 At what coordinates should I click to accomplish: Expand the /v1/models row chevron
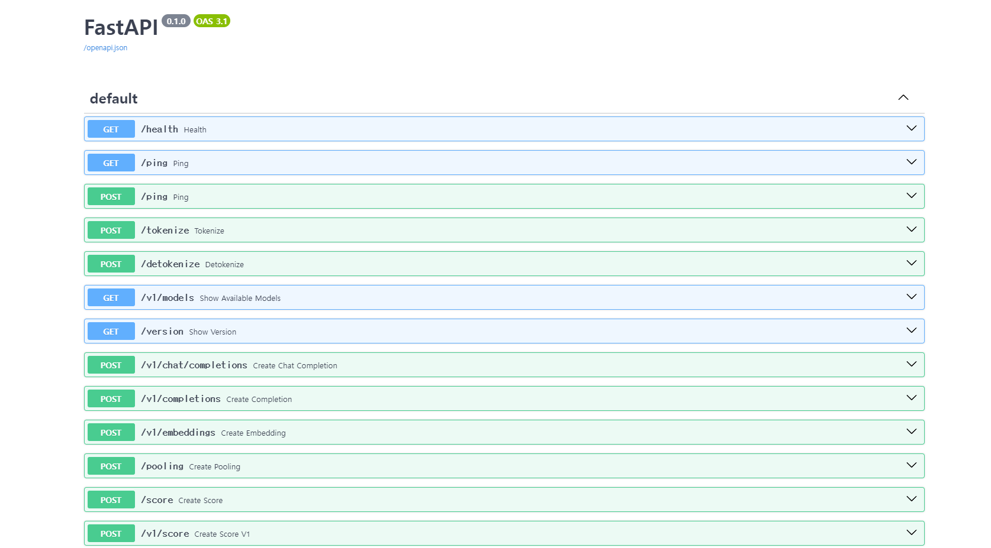(911, 297)
